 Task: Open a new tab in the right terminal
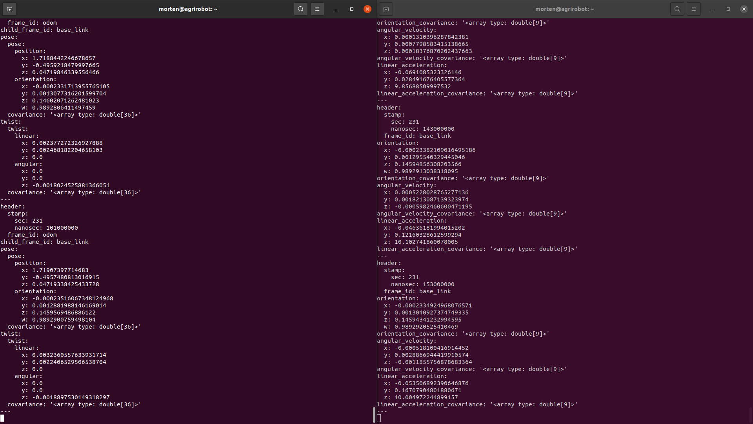coord(386,9)
